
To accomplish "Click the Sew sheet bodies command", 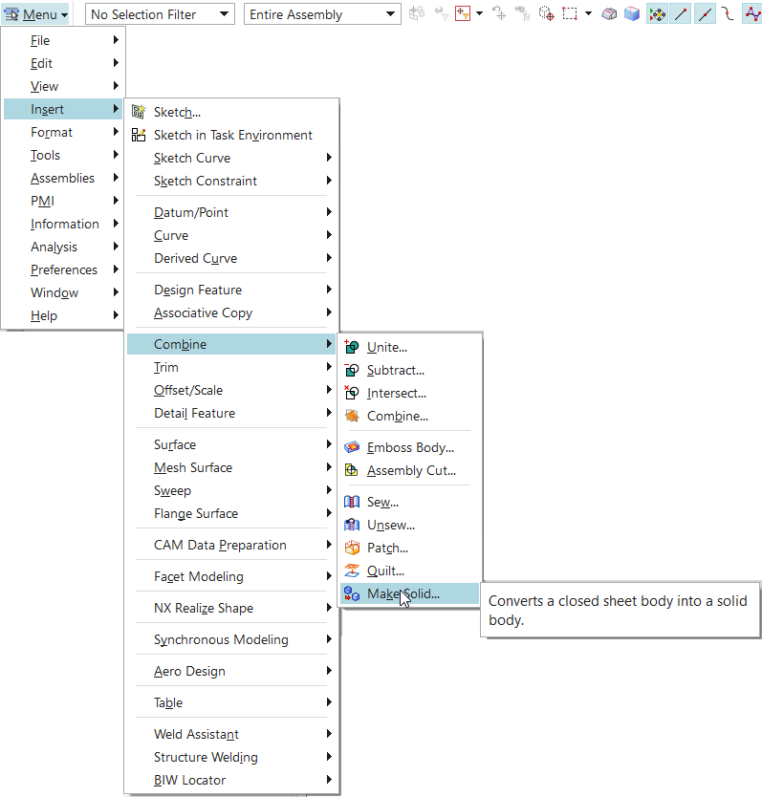I will [x=382, y=503].
